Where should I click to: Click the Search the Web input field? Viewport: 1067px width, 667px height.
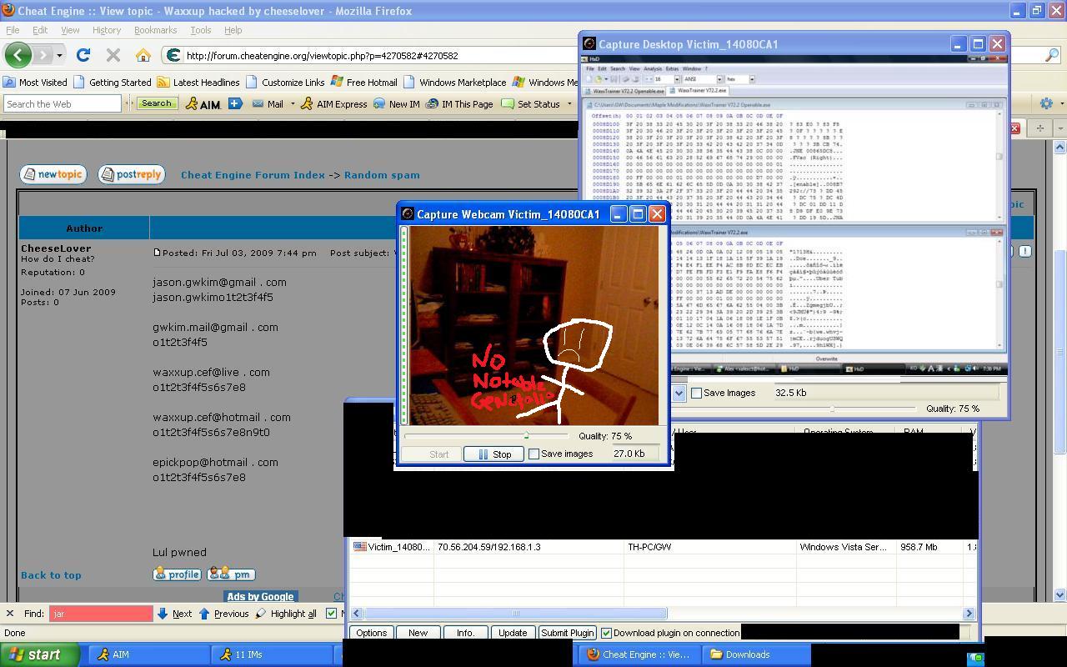click(x=63, y=104)
